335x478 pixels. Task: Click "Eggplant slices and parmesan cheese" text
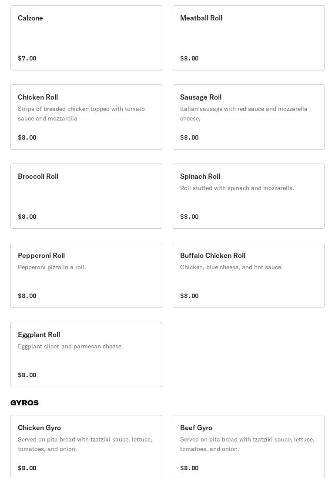pyautogui.click(x=70, y=346)
